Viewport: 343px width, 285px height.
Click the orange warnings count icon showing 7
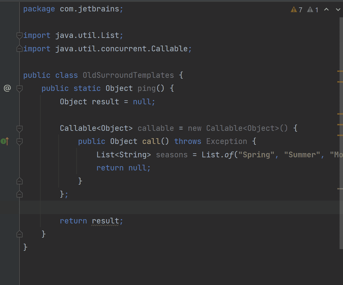point(294,10)
